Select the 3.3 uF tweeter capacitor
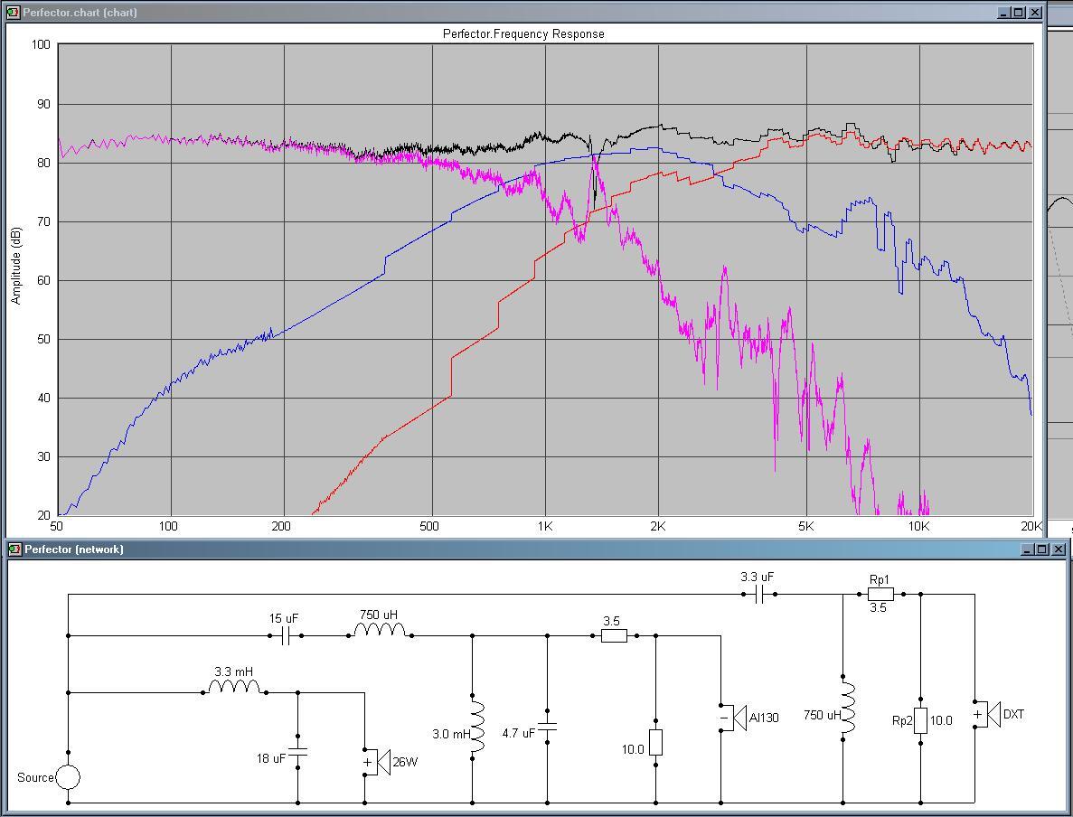The width and height of the screenshot is (1073, 817). click(x=759, y=594)
